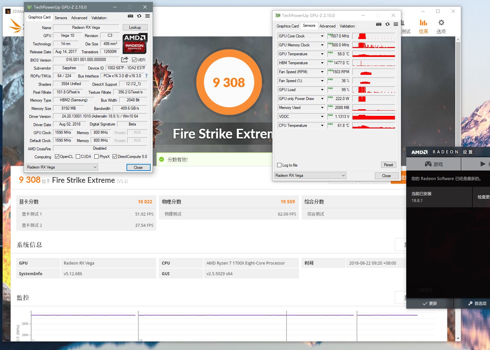Click the green valid-score checkmark icon

[162, 159]
